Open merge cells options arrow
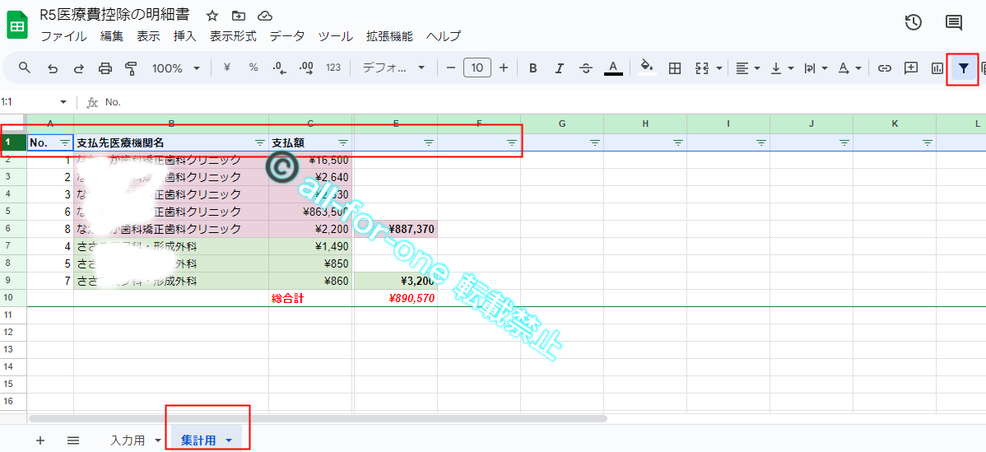 click(719, 68)
